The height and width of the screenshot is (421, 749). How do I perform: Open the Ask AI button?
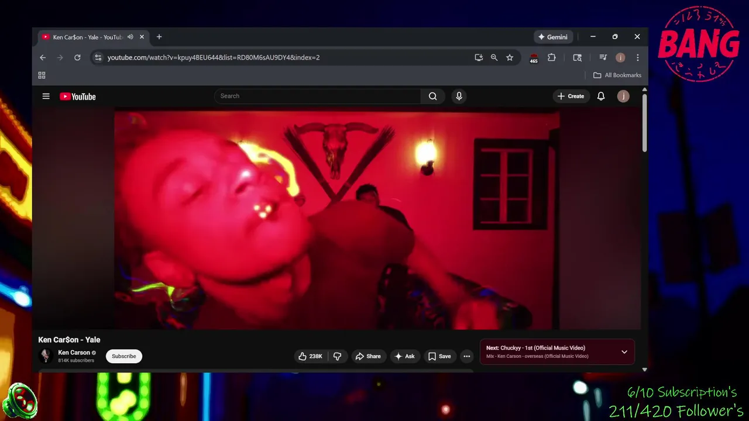point(404,356)
